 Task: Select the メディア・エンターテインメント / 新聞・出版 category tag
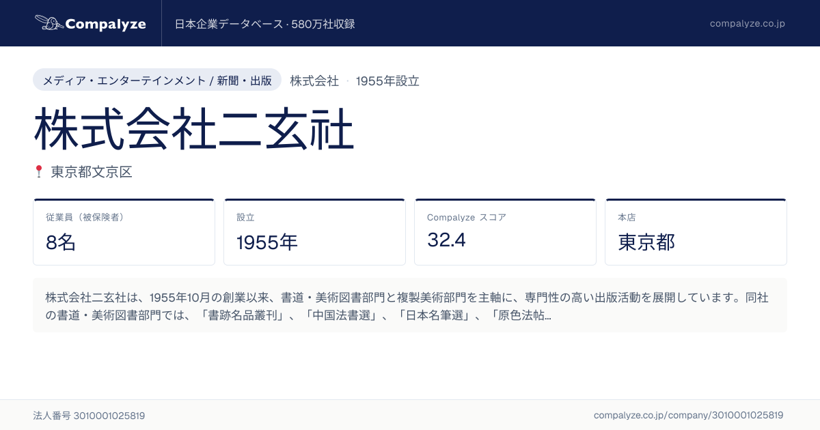coord(157,80)
